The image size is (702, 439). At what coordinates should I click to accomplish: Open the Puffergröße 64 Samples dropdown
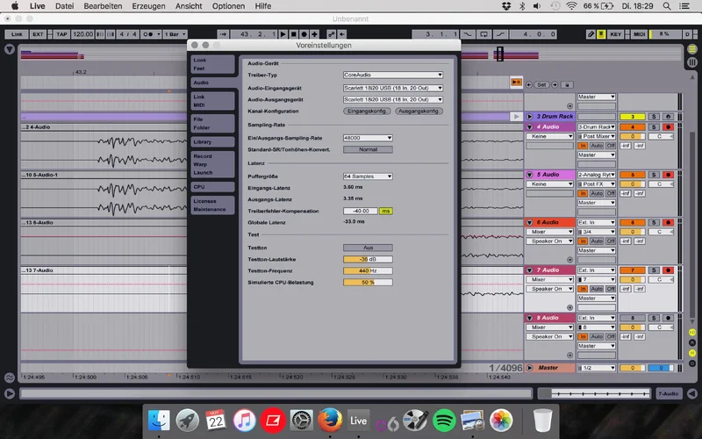(367, 176)
